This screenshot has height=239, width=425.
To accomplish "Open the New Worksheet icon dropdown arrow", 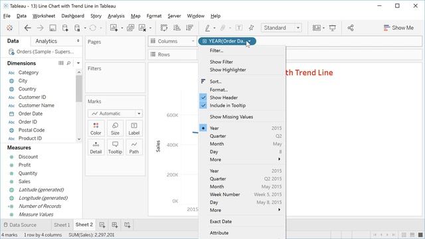I will click(x=122, y=28).
